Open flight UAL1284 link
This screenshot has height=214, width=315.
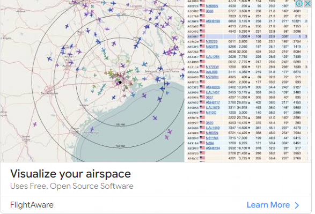[x=213, y=57]
